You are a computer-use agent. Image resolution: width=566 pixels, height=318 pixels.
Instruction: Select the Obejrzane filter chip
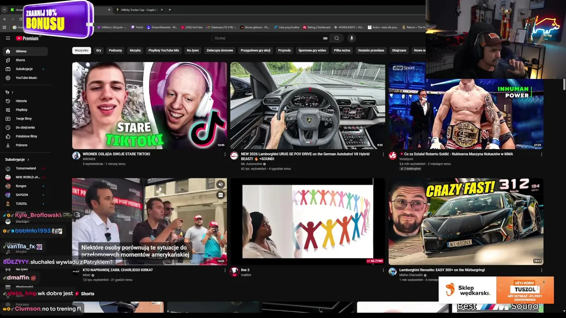399,50
